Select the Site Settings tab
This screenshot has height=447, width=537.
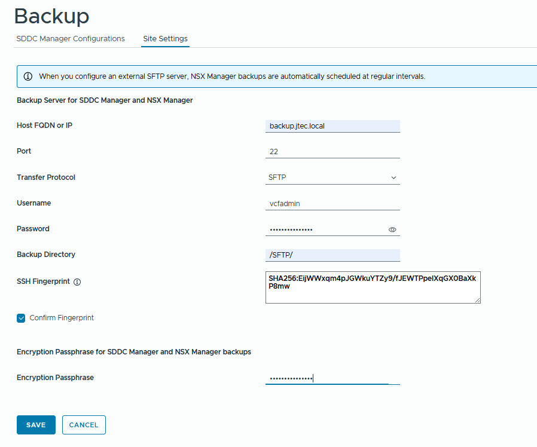165,39
